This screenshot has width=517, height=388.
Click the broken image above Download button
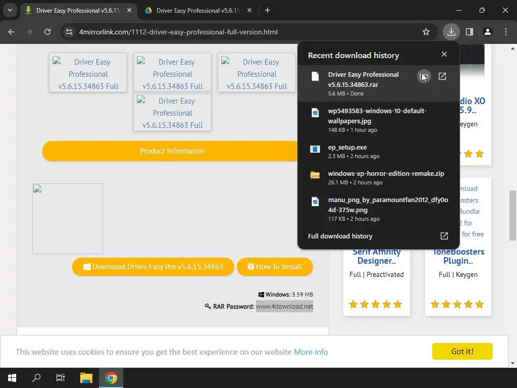(68, 219)
